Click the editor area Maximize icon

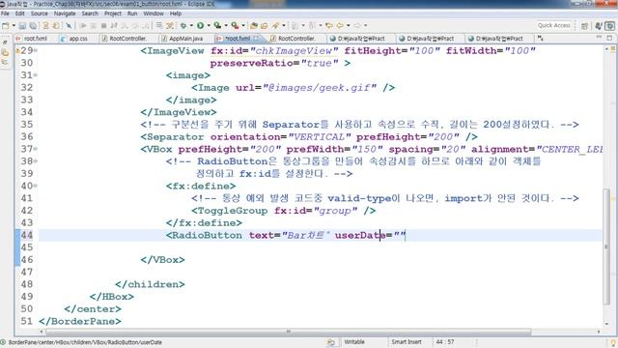(609, 38)
